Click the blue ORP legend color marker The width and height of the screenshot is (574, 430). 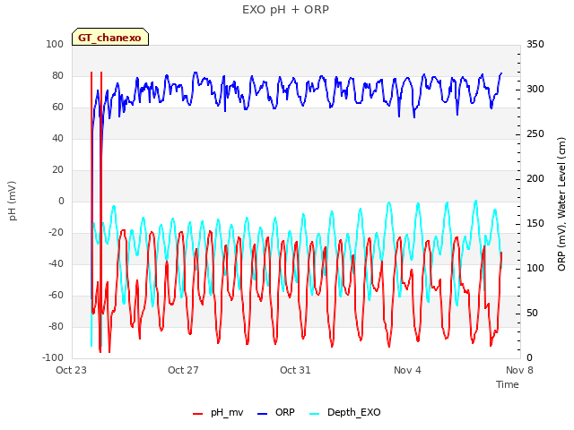[263, 414]
